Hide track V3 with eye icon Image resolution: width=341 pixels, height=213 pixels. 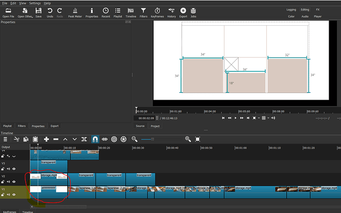tap(14, 169)
